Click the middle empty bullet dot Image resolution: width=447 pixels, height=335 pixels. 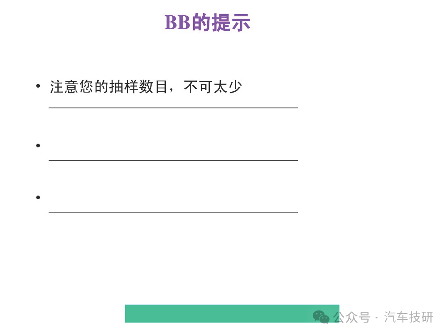coord(38,146)
